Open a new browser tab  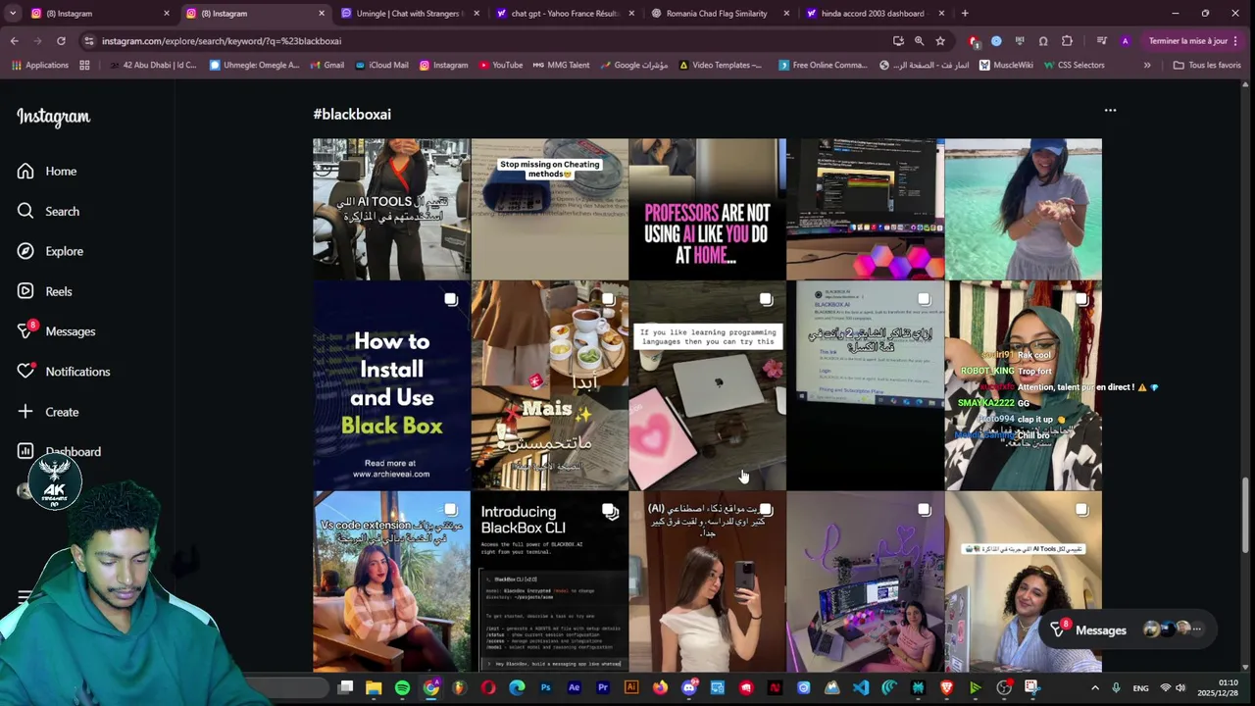pos(965,14)
